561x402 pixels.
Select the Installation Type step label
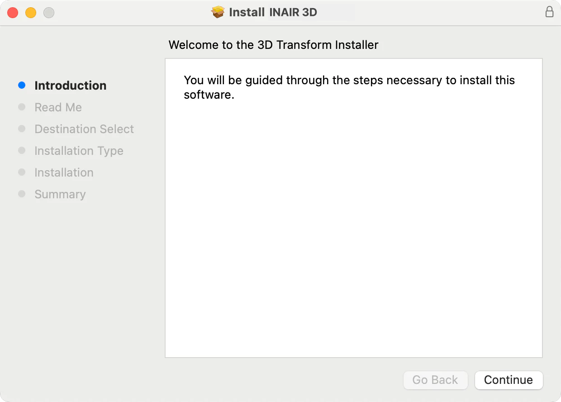(x=79, y=151)
